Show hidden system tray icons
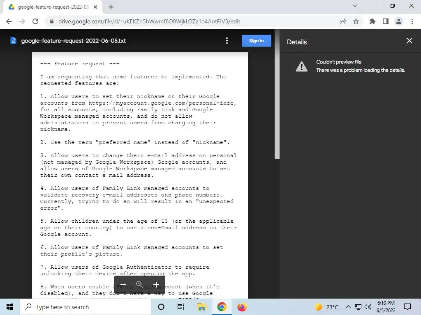The image size is (421, 315). click(348, 307)
